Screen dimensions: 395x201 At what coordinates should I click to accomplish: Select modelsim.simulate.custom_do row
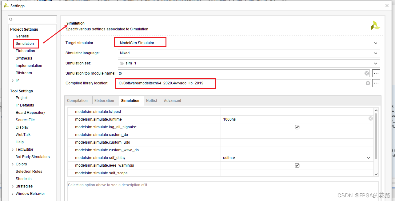pos(220,135)
